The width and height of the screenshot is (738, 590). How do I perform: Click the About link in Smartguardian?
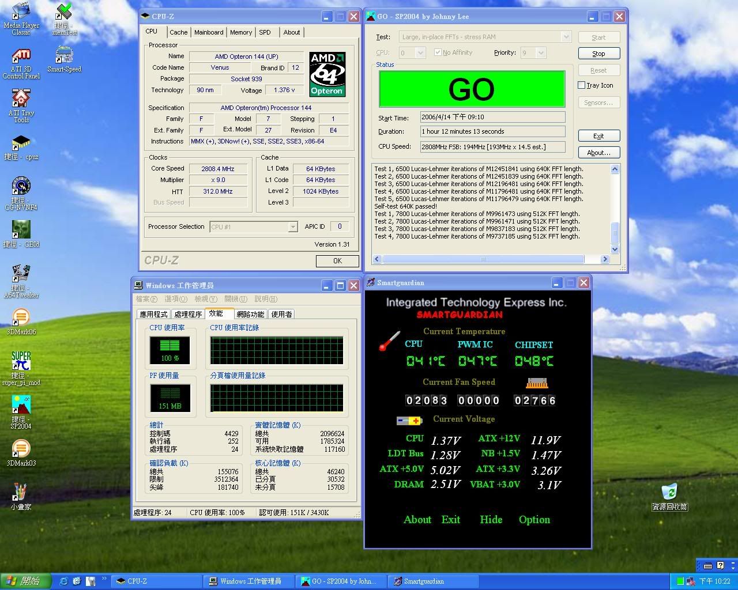417,520
